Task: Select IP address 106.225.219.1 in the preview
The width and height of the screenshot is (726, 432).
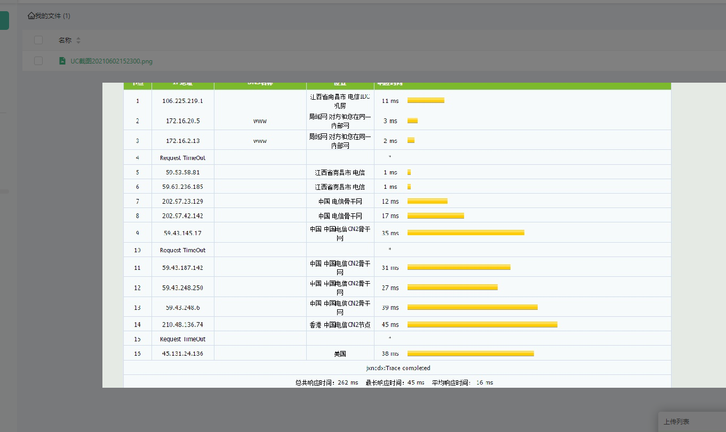Action: coord(182,100)
